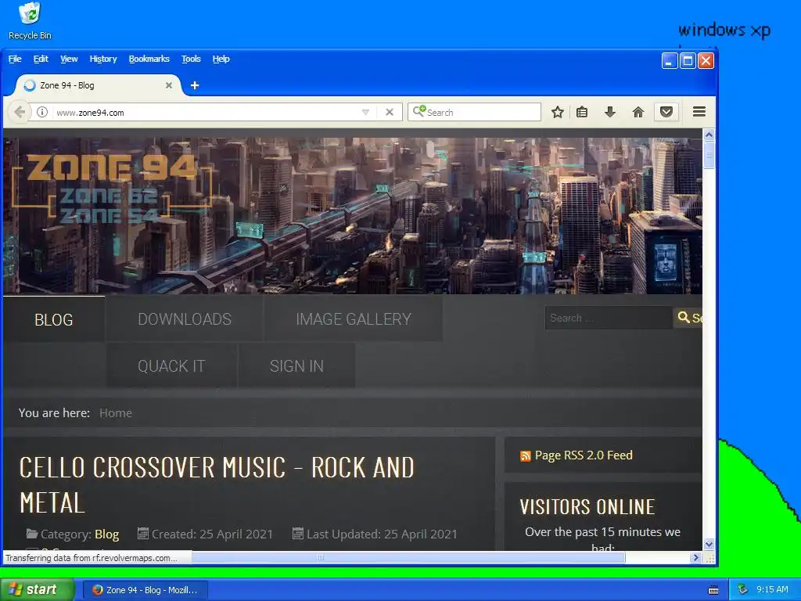Click the Blog category link
This screenshot has width=801, height=601.
coord(106,534)
